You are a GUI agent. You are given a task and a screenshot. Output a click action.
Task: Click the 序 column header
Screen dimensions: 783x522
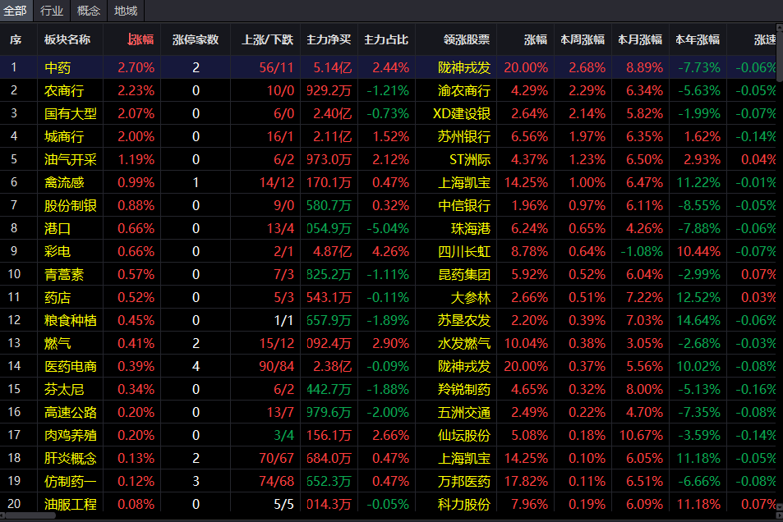pos(16,39)
